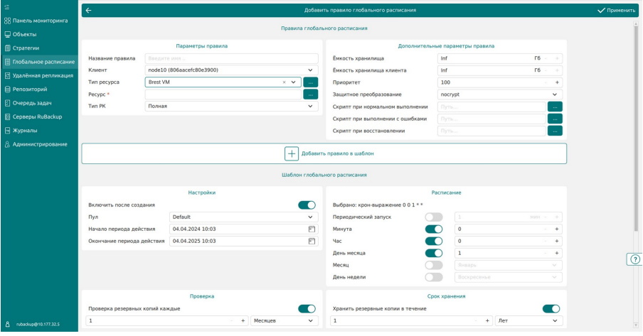643x336 pixels.
Task: Browse for Скрипт при восстановлении path
Action: coord(555,131)
